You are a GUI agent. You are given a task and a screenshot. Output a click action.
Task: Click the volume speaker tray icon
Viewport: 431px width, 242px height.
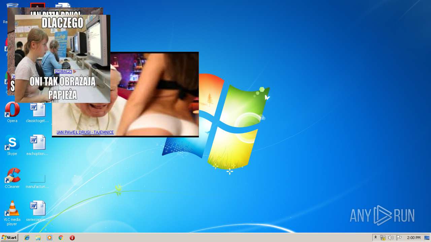click(x=391, y=238)
